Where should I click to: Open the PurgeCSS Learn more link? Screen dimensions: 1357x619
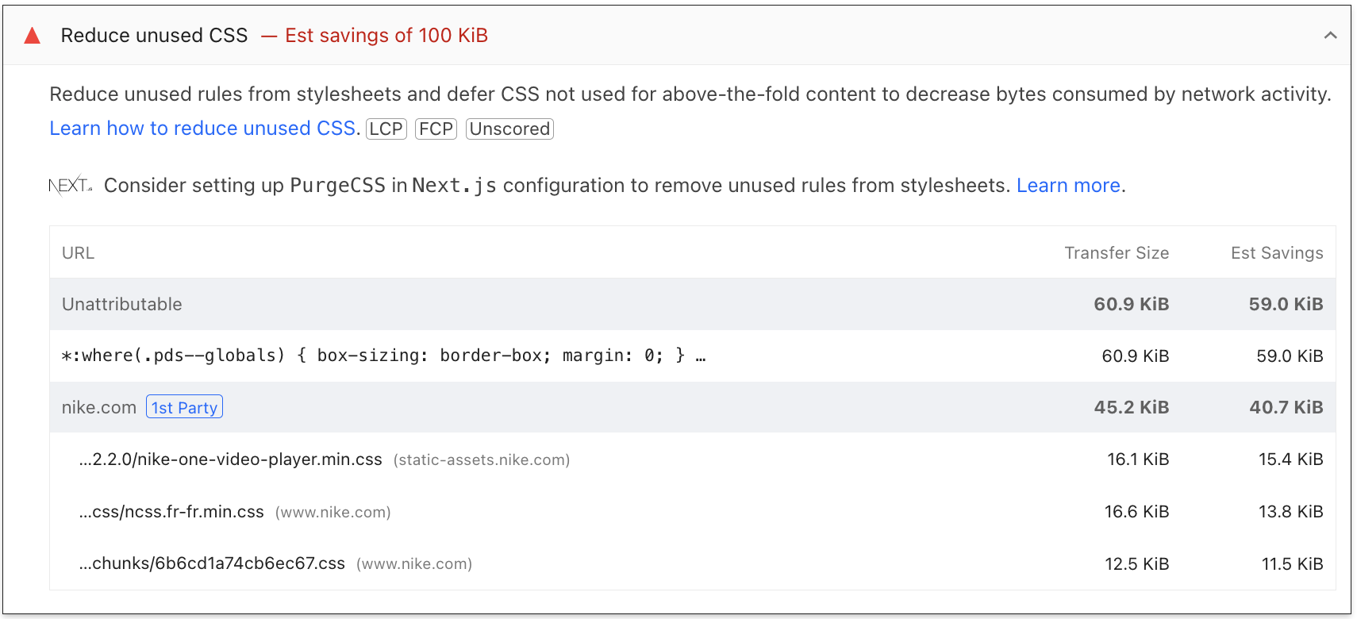1068,185
